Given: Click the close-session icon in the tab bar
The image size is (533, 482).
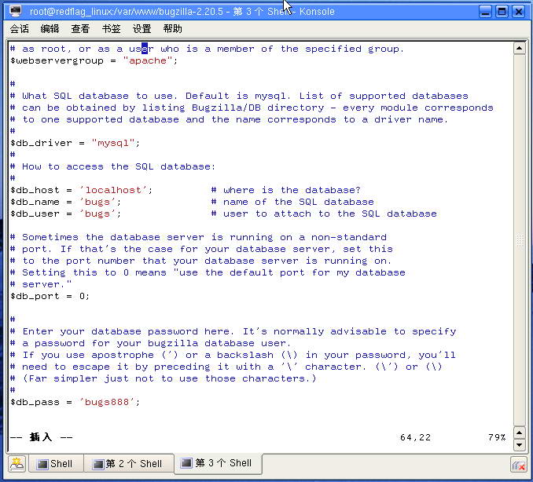Looking at the screenshot, I should coord(519,466).
